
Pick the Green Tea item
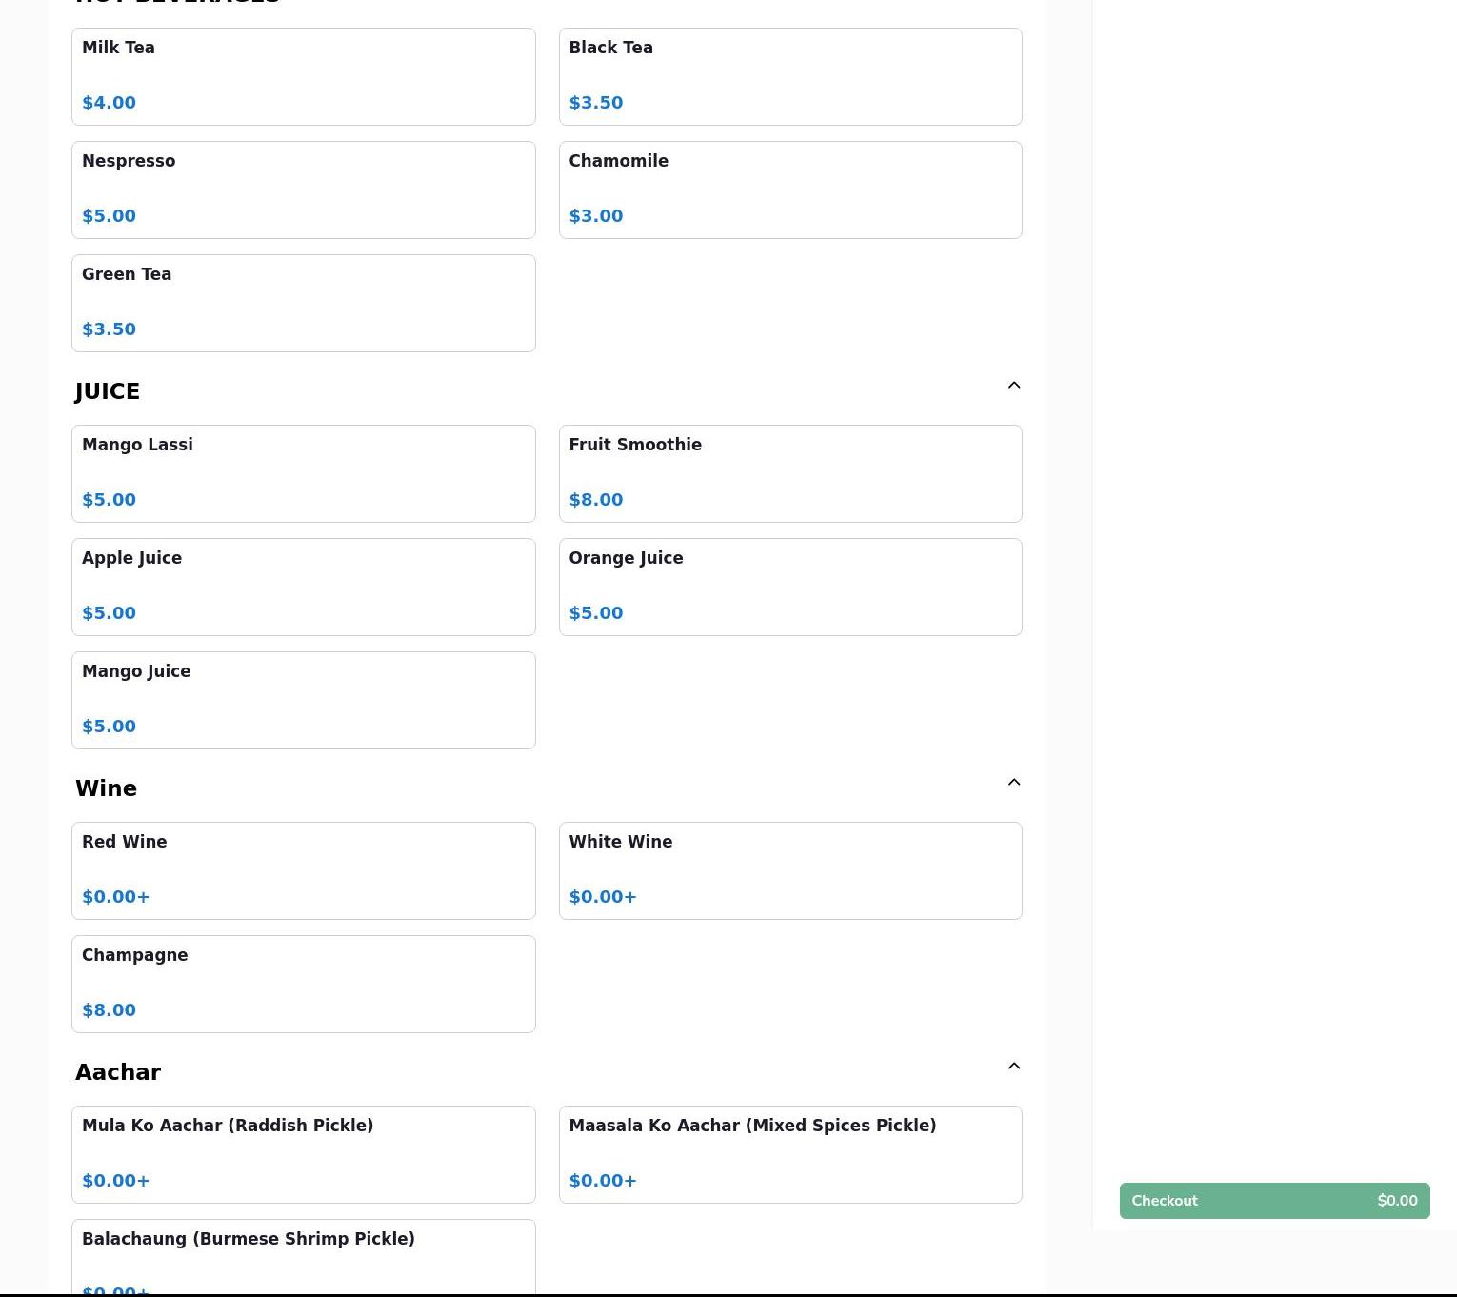tap(303, 303)
